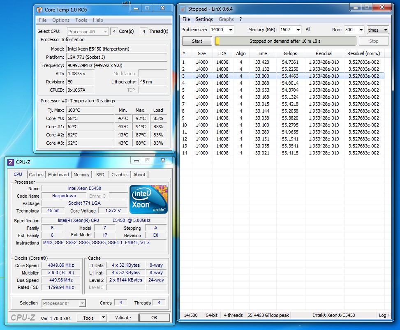Viewport: 400px width, 330px height.
Task: Switch to the About tab in CPU-Z
Action: point(139,175)
